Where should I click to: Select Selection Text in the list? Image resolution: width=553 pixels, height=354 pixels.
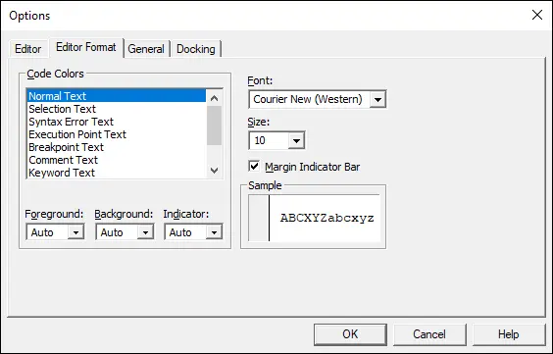[x=117, y=109]
